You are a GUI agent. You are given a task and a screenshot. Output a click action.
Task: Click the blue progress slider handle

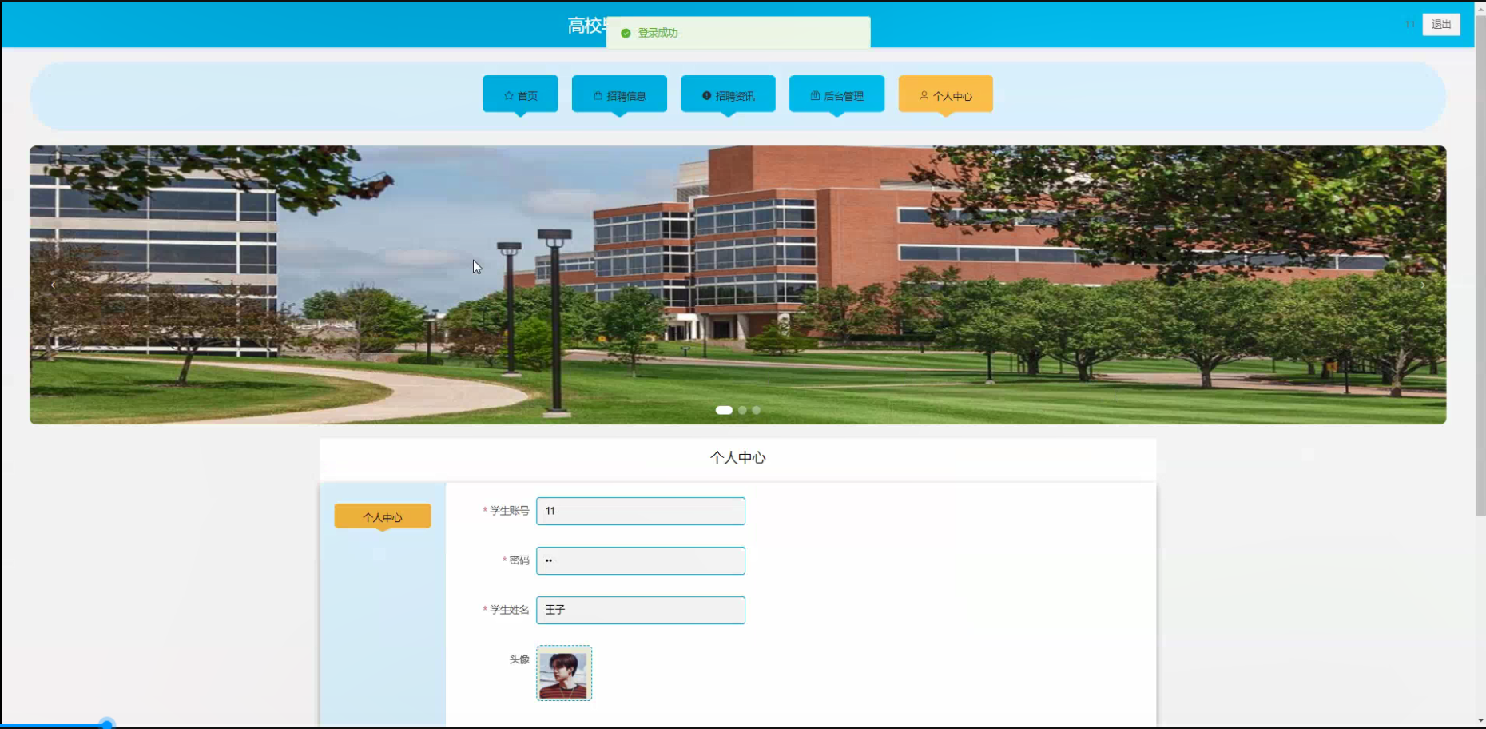coord(107,724)
